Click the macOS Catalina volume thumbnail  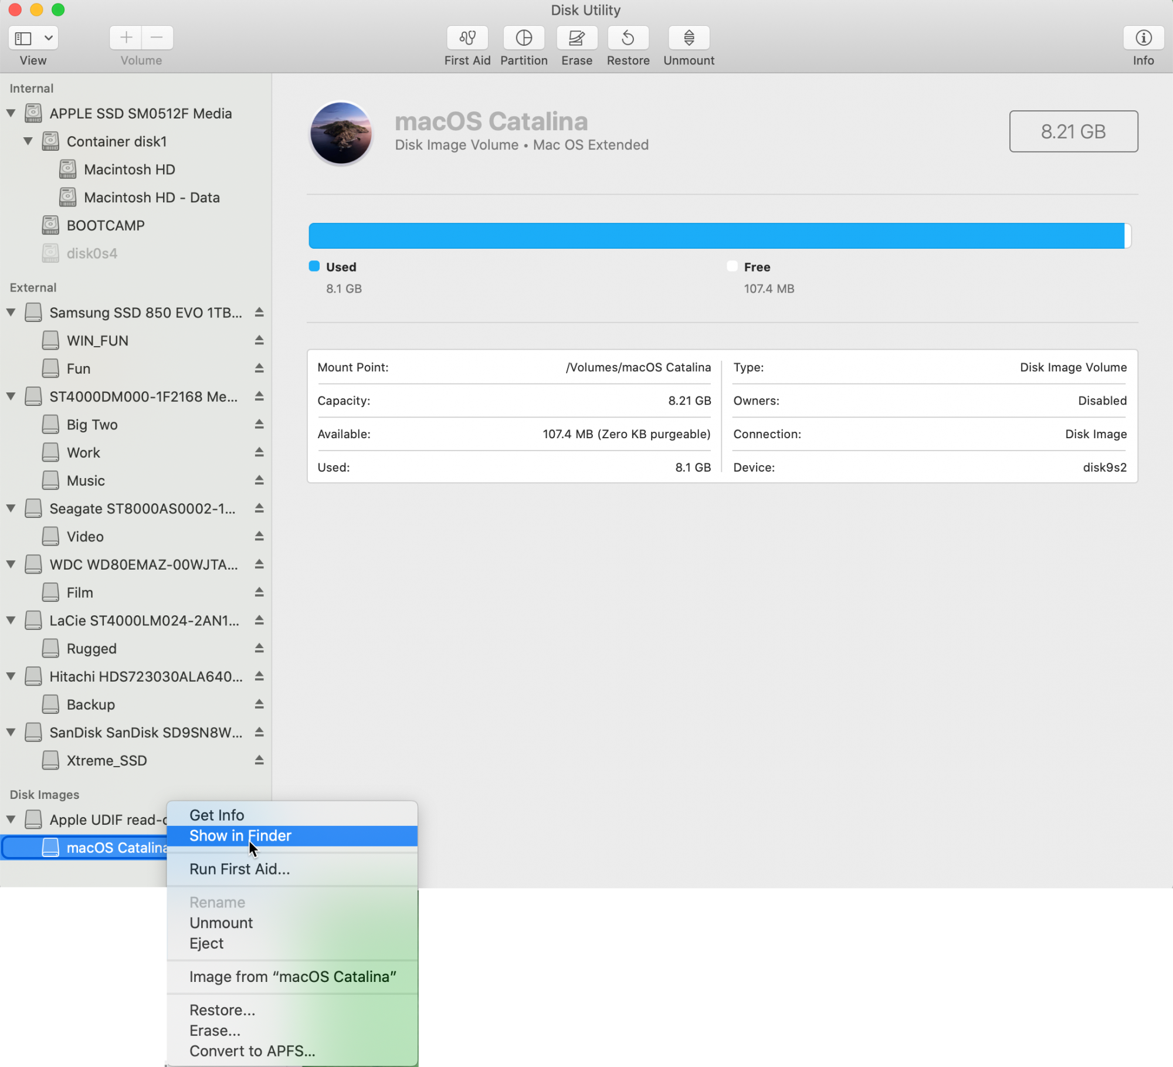point(341,133)
